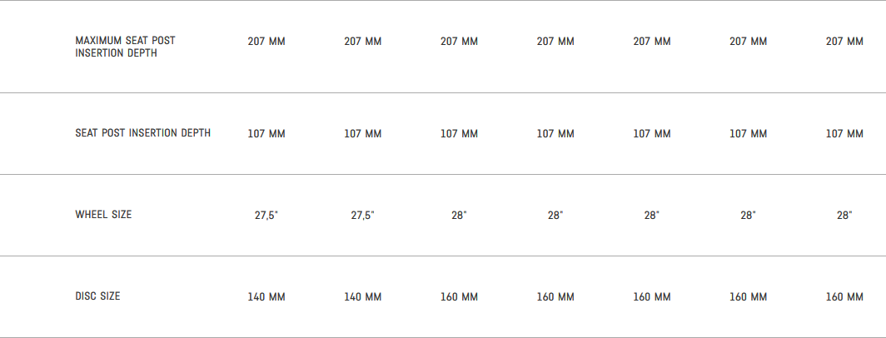This screenshot has width=886, height=338.
Task: Click the first 107 MM insertion depth value
Action: click(x=266, y=133)
